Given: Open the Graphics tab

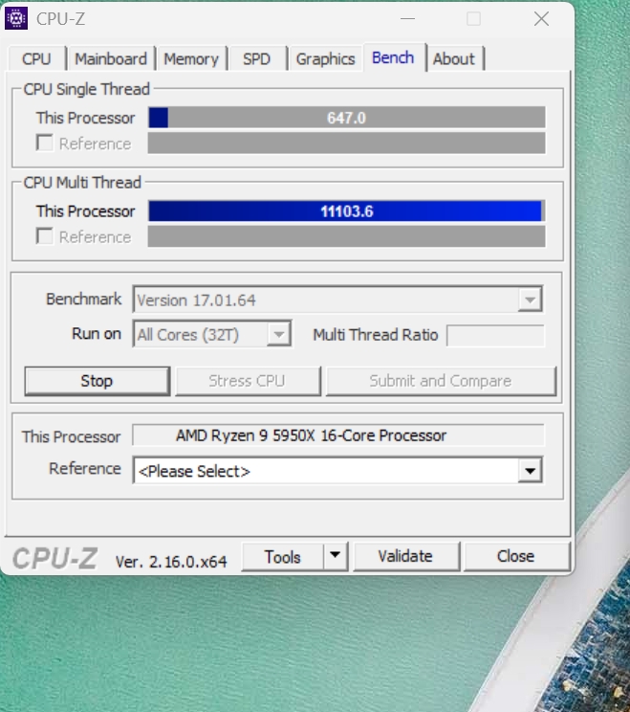Looking at the screenshot, I should click(325, 59).
